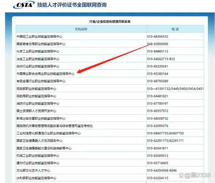Click 文化部文化艺术人才中心
The image size is (215, 183).
point(33,171)
